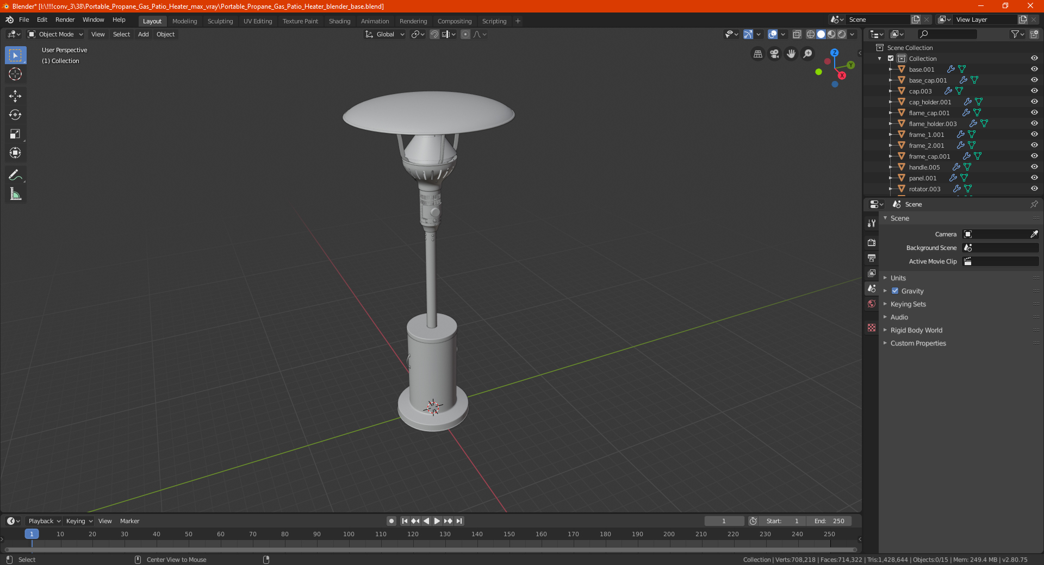1044x565 pixels.
Task: Click the eyedropper next to Camera field
Action: (1034, 234)
